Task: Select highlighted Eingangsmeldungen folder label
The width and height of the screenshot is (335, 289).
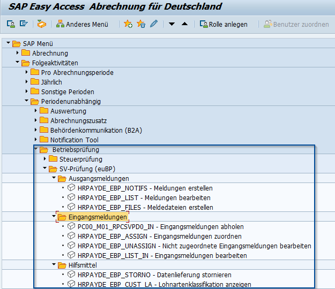Action: (98, 217)
